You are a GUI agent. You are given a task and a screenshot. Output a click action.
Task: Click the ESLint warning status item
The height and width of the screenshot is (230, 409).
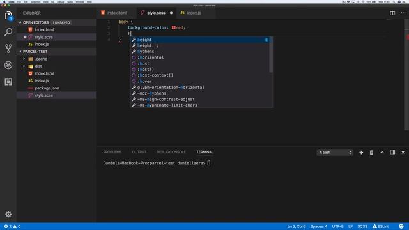pos(381,226)
